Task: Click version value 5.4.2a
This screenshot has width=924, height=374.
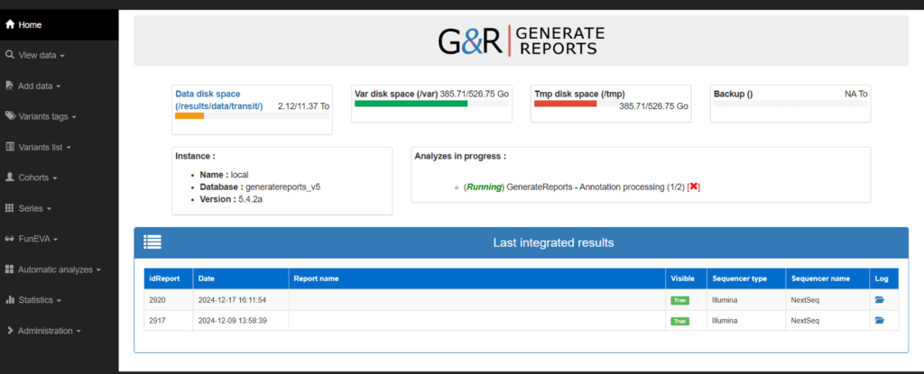Action: coord(251,199)
